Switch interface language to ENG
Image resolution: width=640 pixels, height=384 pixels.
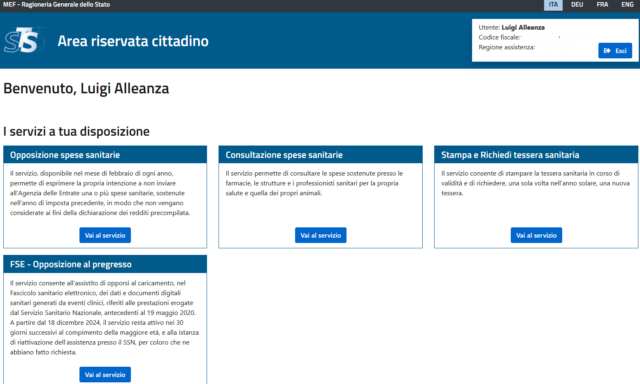tap(627, 5)
